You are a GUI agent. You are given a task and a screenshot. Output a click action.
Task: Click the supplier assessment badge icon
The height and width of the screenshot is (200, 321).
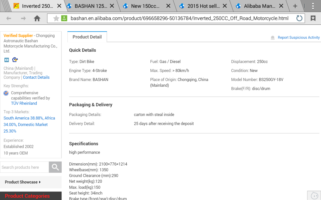click(15, 59)
